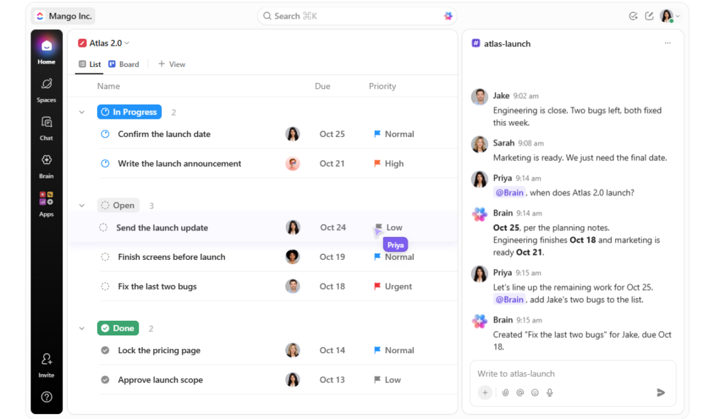The width and height of the screenshot is (709, 419).
Task: Click the attachment paperclip icon
Action: point(505,392)
